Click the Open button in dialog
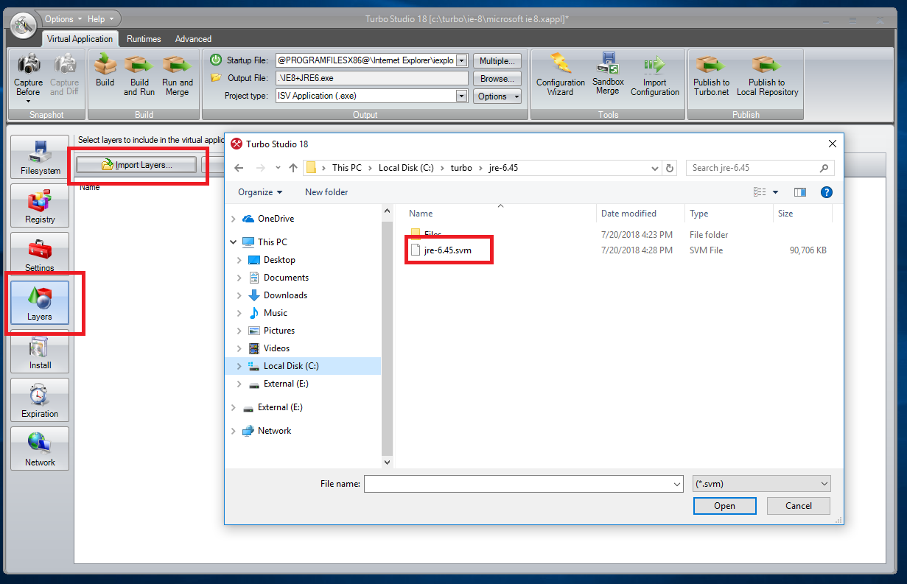Image resolution: width=907 pixels, height=584 pixels. pos(724,506)
